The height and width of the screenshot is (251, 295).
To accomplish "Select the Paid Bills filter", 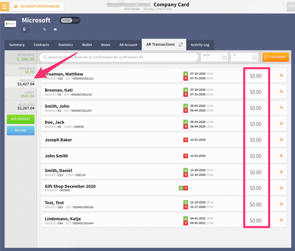I will tap(21, 82).
